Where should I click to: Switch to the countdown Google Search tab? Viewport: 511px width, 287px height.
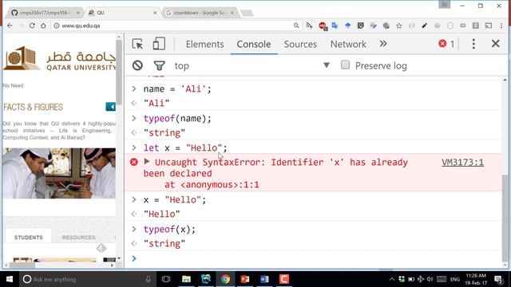pyautogui.click(x=200, y=13)
